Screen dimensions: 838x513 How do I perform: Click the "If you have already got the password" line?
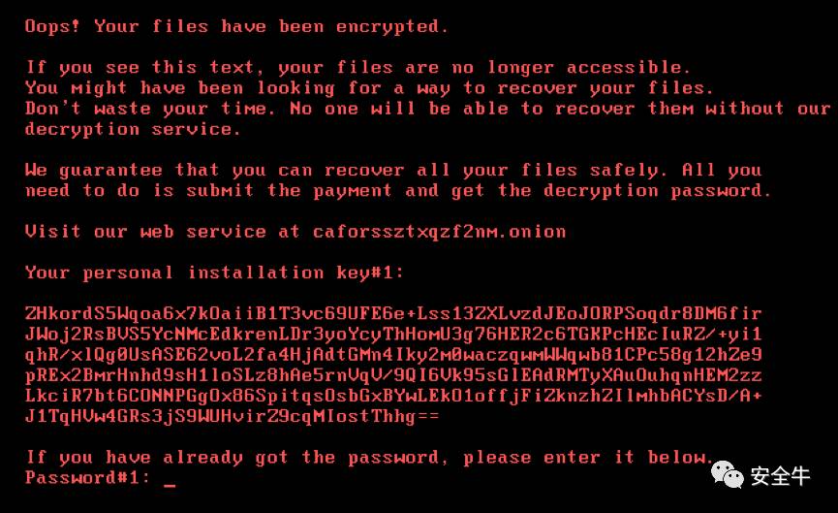368,457
